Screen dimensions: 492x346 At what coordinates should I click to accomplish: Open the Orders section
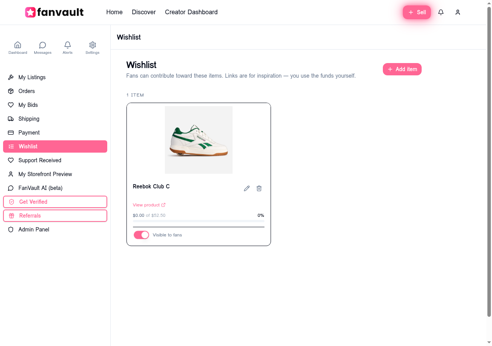coord(27,91)
